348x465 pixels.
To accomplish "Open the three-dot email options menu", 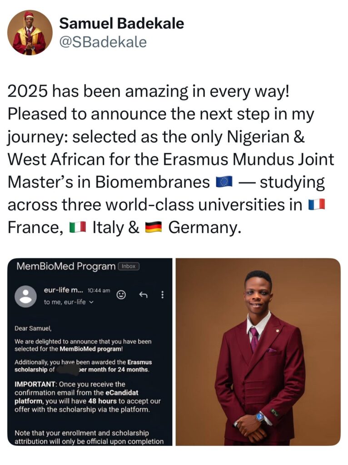I will click(x=163, y=295).
